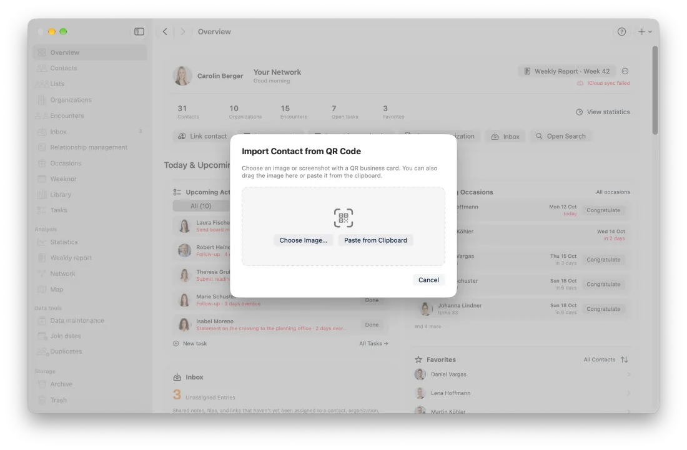Click the Favorites sort arrows icon

click(625, 360)
